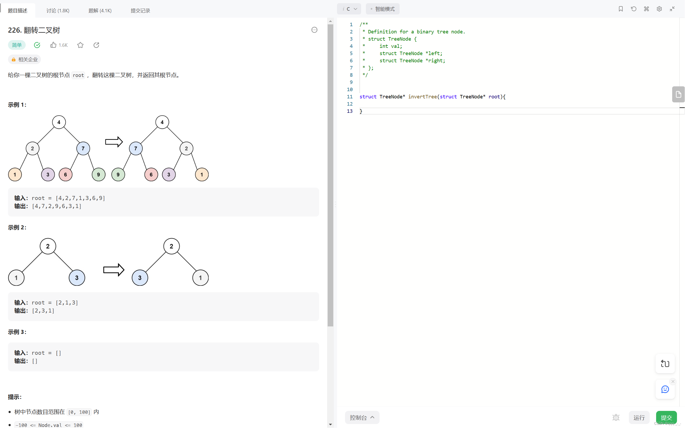Switch to 讨论 discussion tab
685x428 pixels.
click(x=58, y=10)
